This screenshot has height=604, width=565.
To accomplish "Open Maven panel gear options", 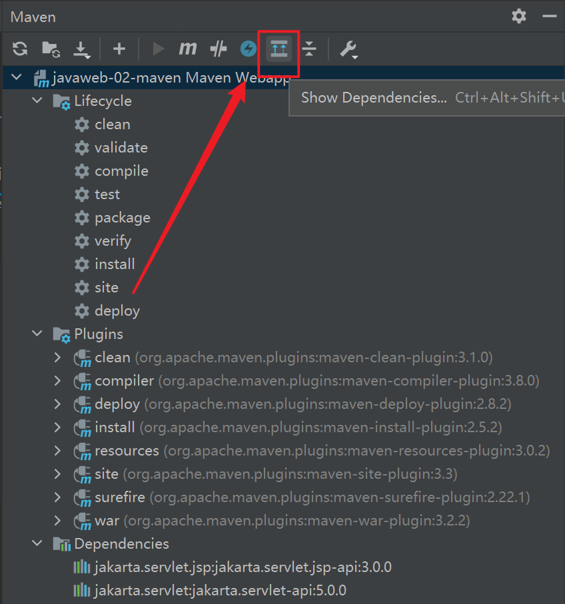I will [x=519, y=16].
